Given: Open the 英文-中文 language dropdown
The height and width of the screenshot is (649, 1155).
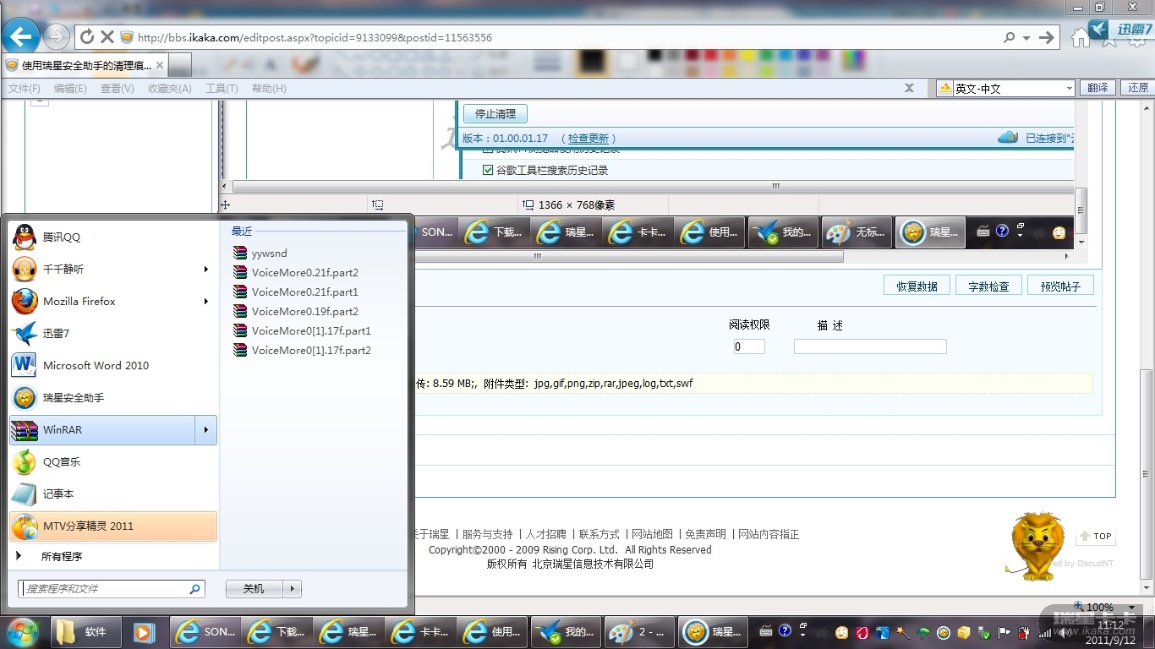Looking at the screenshot, I should point(1069,88).
